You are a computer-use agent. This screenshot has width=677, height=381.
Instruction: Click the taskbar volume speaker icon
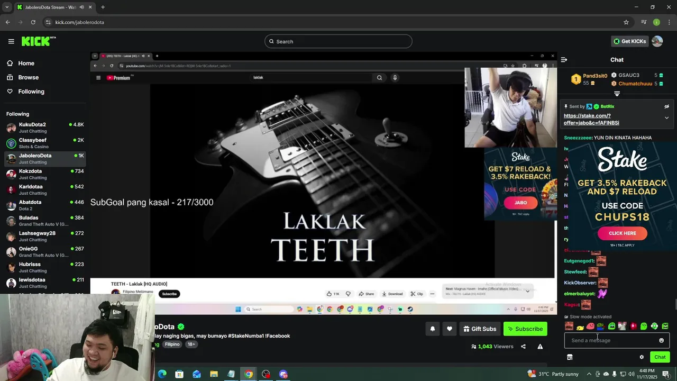coord(632,374)
